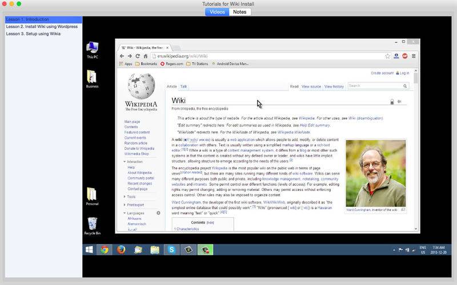Toggle the Contents box hide link

210,222
